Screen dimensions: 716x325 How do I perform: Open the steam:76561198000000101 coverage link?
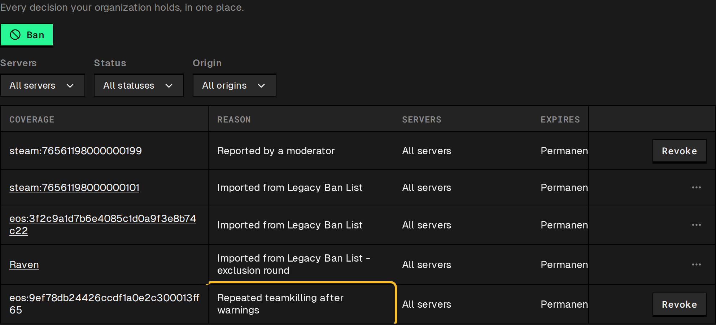click(74, 187)
